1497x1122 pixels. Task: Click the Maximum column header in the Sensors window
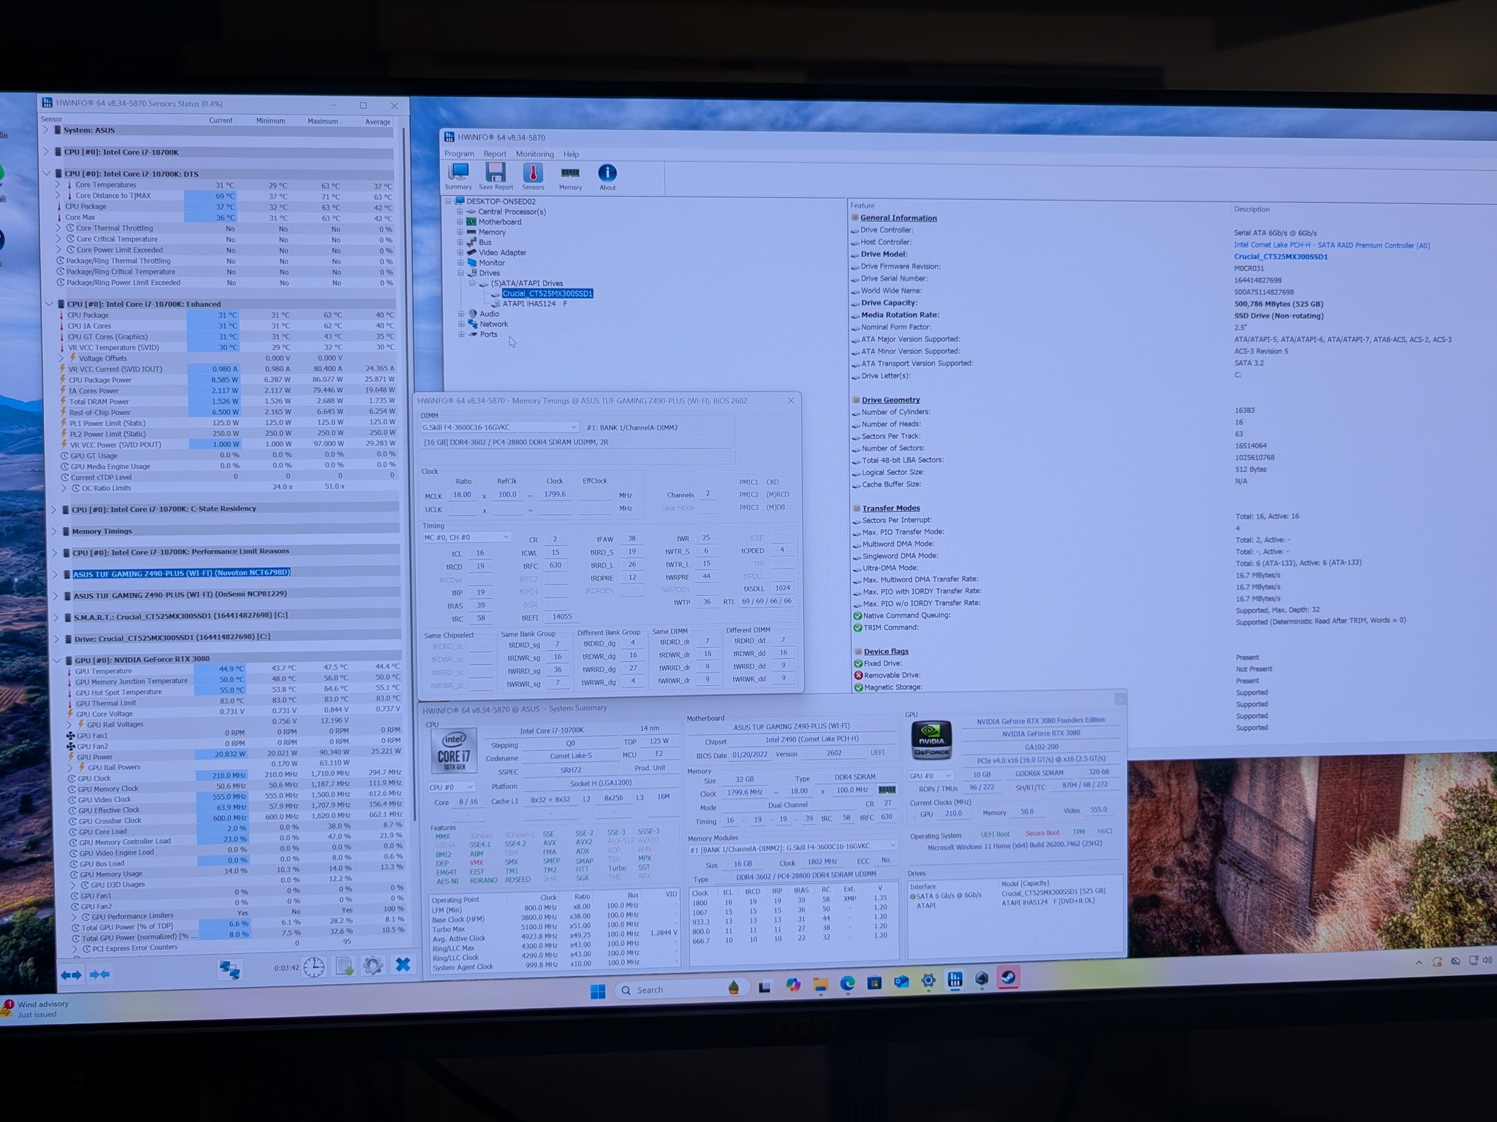pos(322,121)
